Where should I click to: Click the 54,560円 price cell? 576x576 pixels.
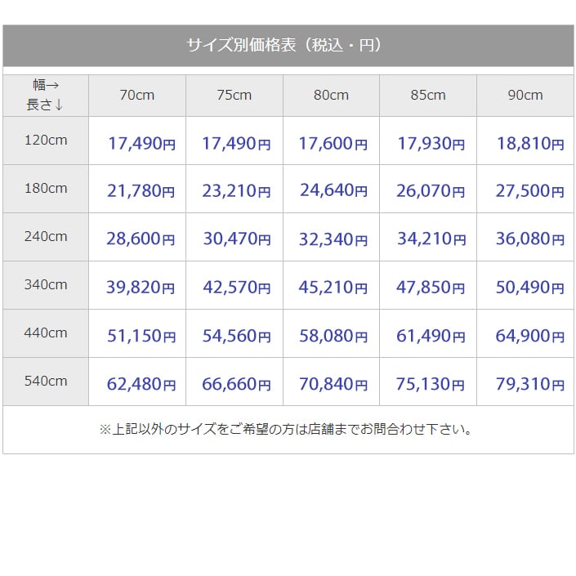[x=236, y=336]
